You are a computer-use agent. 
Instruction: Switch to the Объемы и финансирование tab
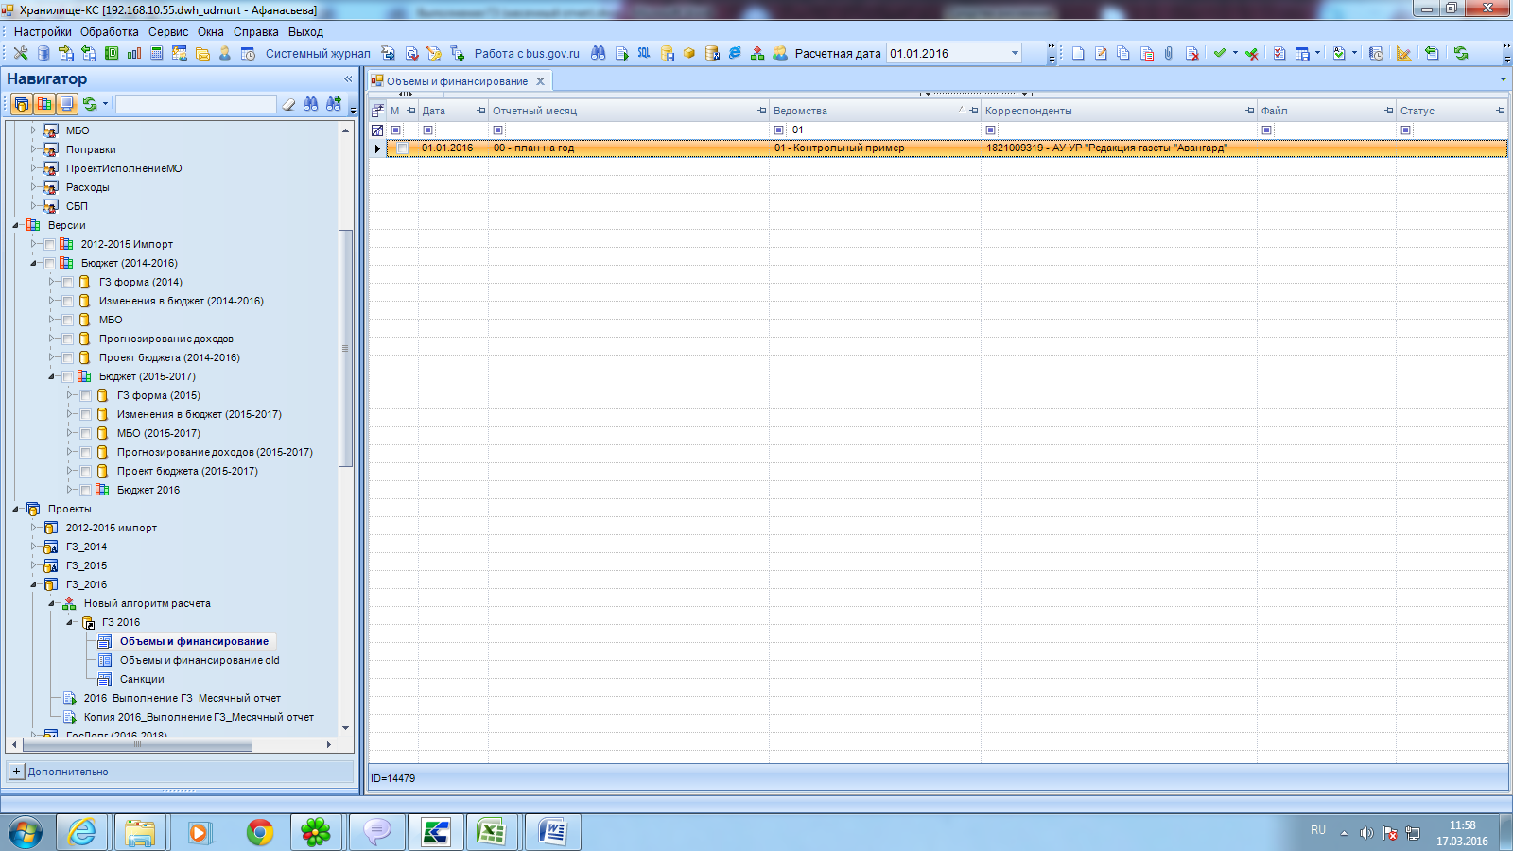(x=456, y=81)
